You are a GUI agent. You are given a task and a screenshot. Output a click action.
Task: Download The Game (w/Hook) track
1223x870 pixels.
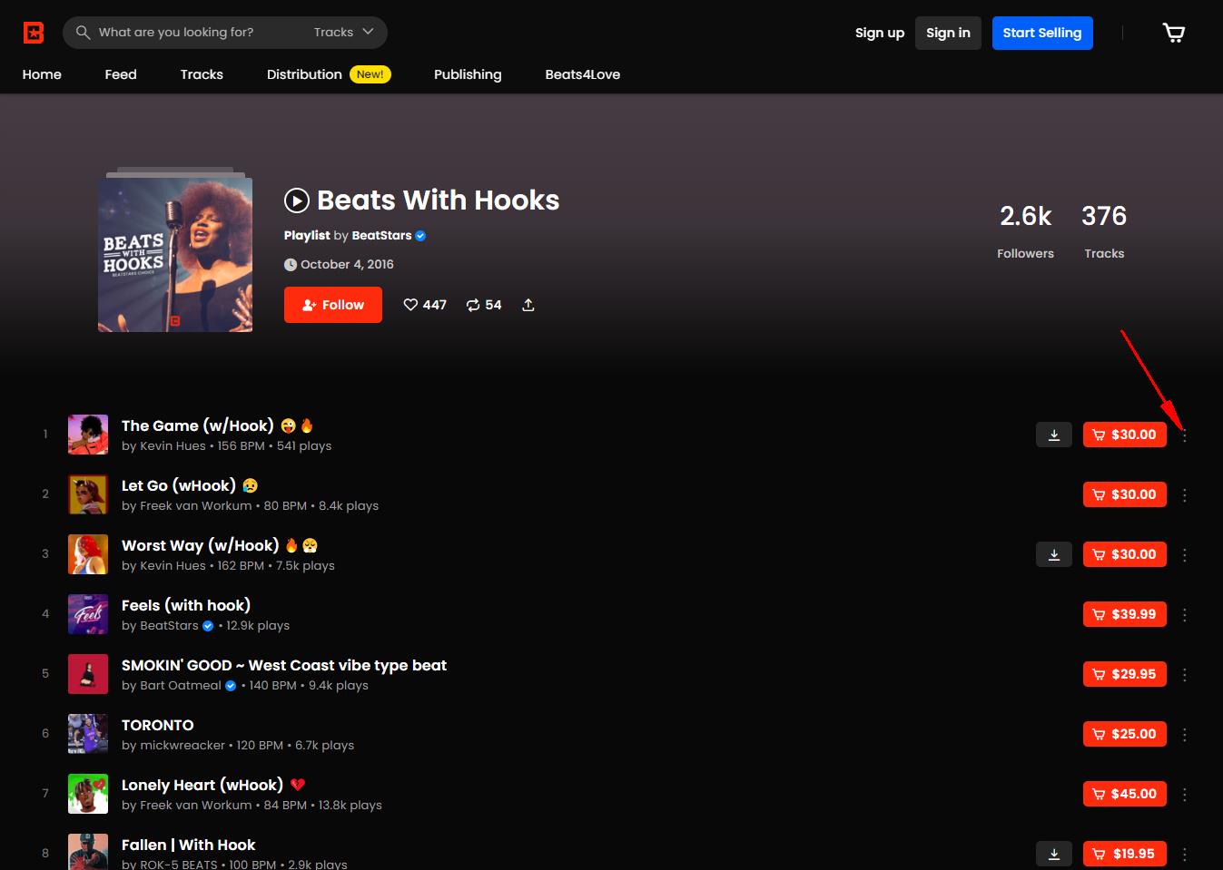(1053, 435)
